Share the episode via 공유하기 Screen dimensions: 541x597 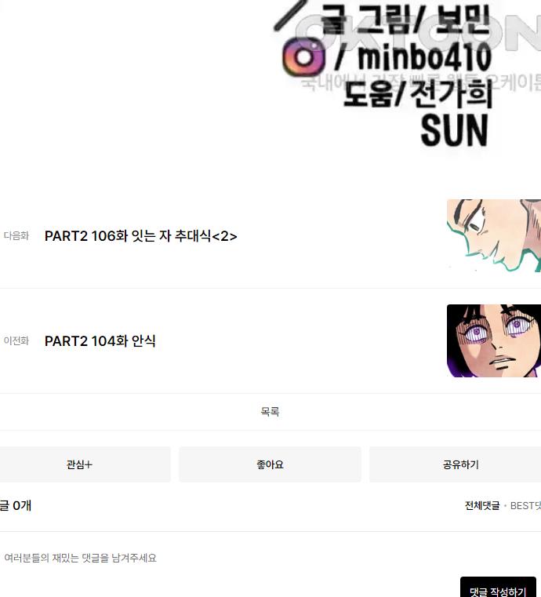click(x=460, y=464)
